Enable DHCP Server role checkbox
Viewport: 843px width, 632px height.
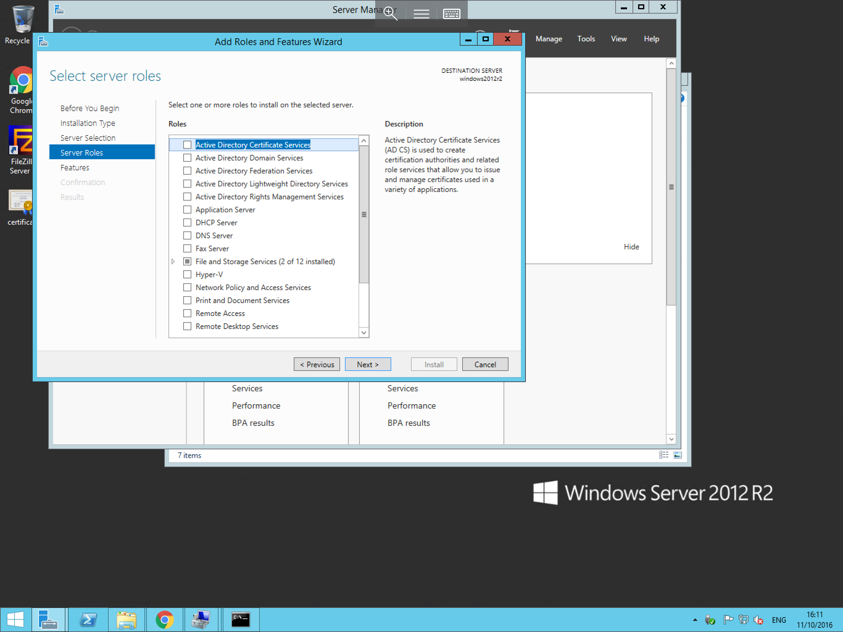coord(186,222)
